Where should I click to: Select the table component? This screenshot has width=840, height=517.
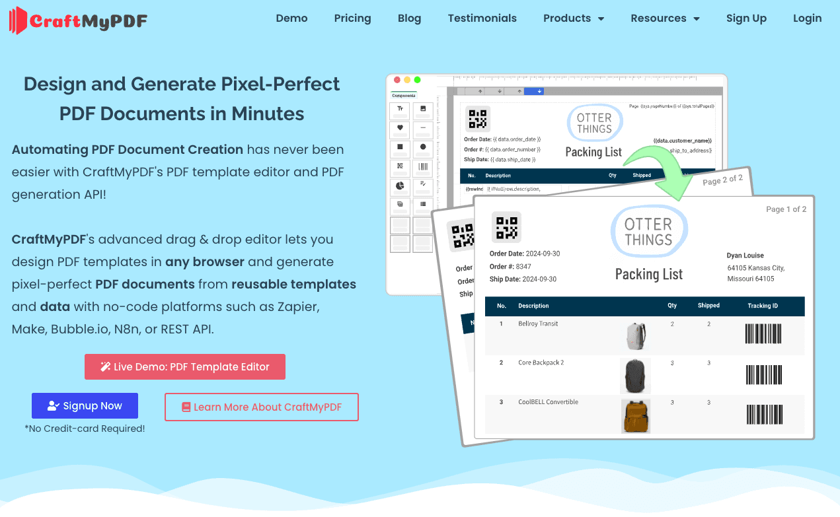click(422, 204)
